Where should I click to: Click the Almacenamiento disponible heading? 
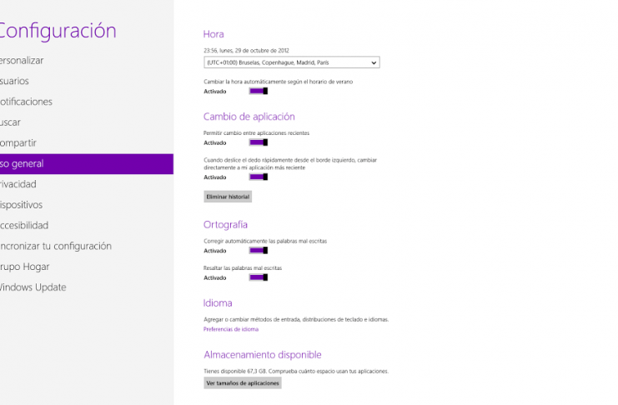point(263,354)
